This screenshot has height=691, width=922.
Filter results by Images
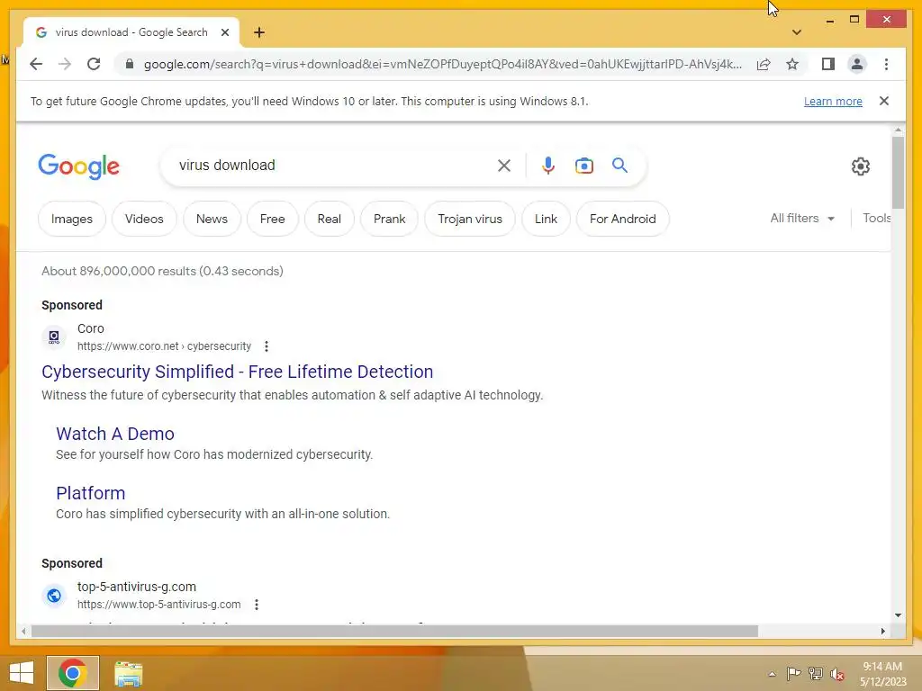coord(72,219)
